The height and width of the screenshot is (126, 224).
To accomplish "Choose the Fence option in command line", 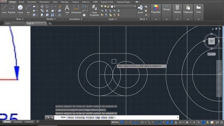I will pos(71,118).
